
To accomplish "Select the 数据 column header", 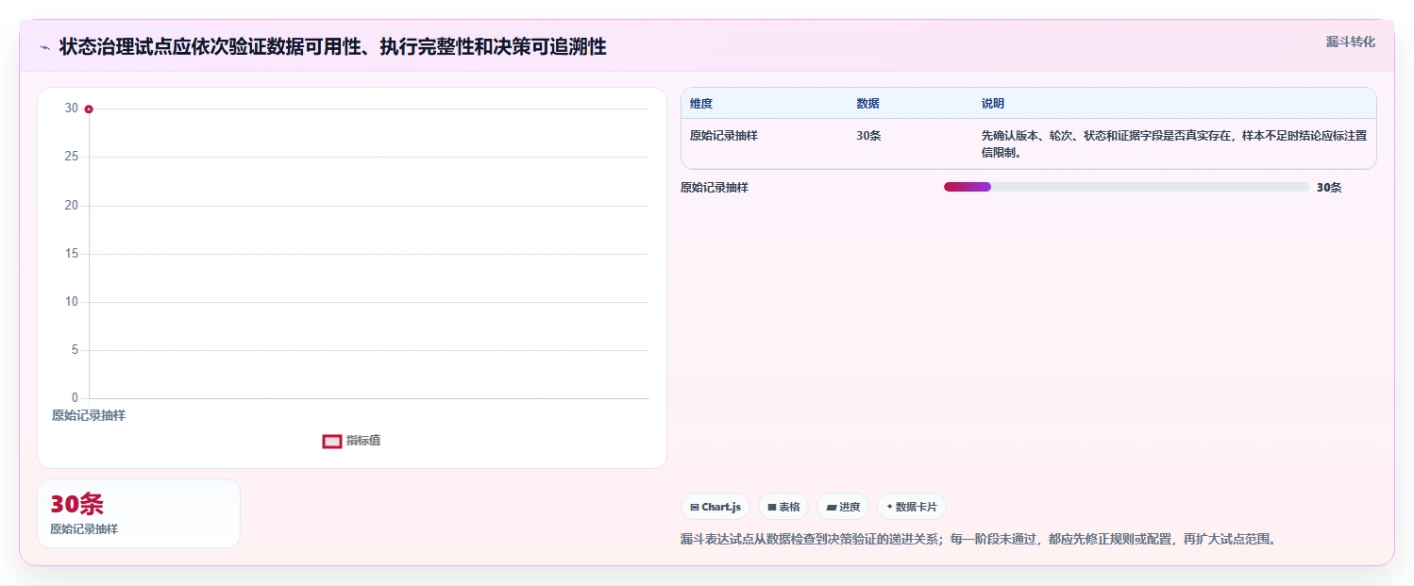I will [867, 103].
